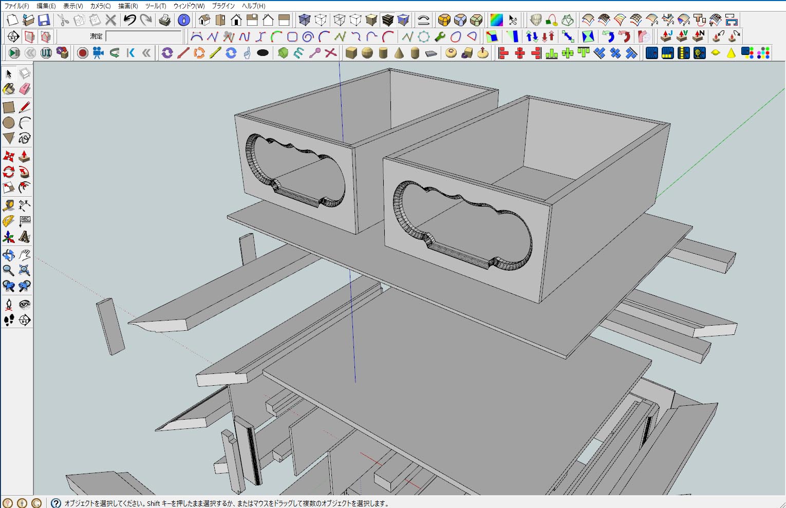Open the ファイル(F) menu

point(16,6)
